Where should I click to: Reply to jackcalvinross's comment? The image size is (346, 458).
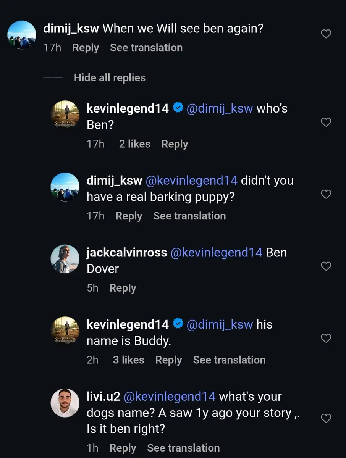[x=123, y=288]
